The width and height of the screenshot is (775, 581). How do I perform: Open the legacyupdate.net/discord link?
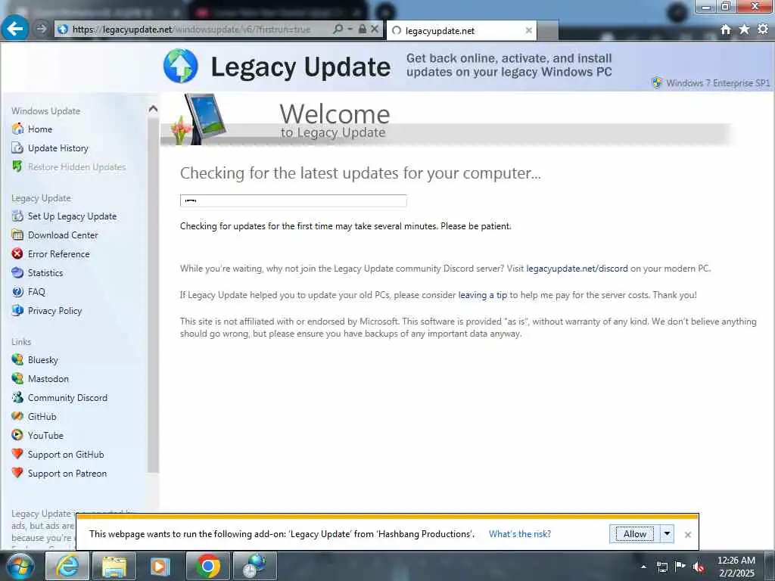[x=577, y=269]
